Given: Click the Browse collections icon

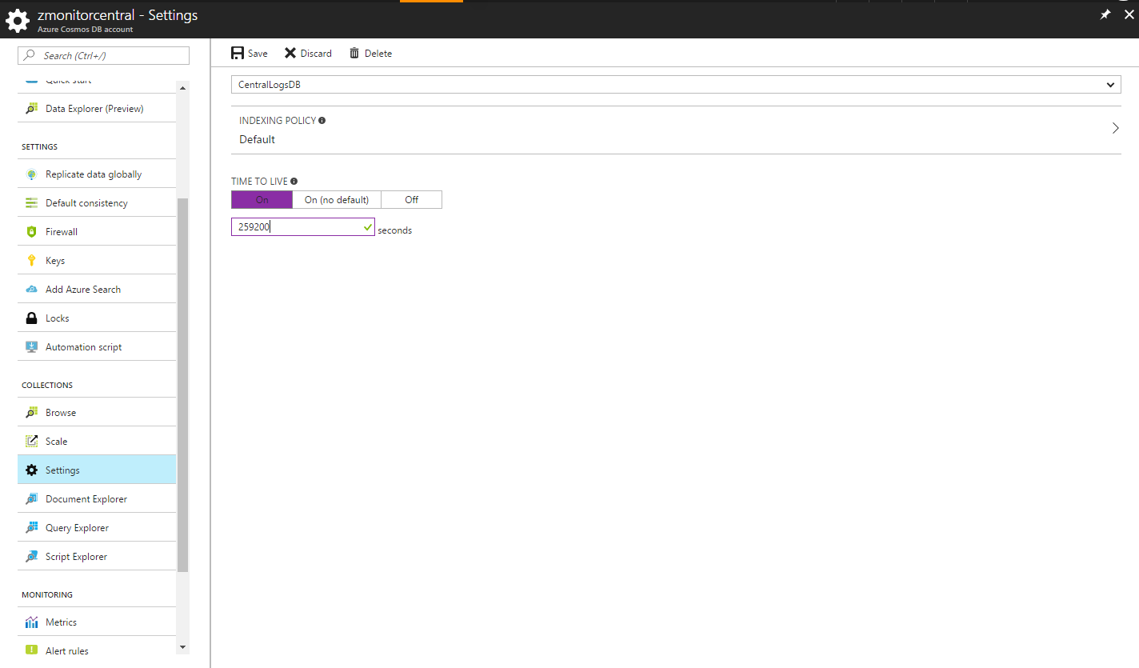Looking at the screenshot, I should pos(32,413).
